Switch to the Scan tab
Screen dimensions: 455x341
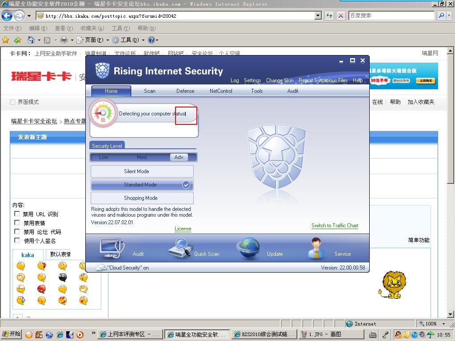coord(150,91)
